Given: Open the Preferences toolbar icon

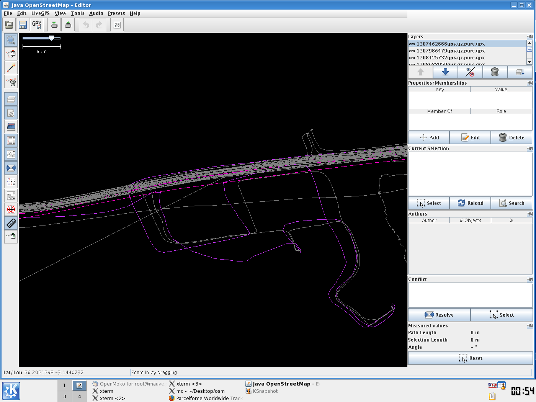Looking at the screenshot, I should (x=117, y=25).
